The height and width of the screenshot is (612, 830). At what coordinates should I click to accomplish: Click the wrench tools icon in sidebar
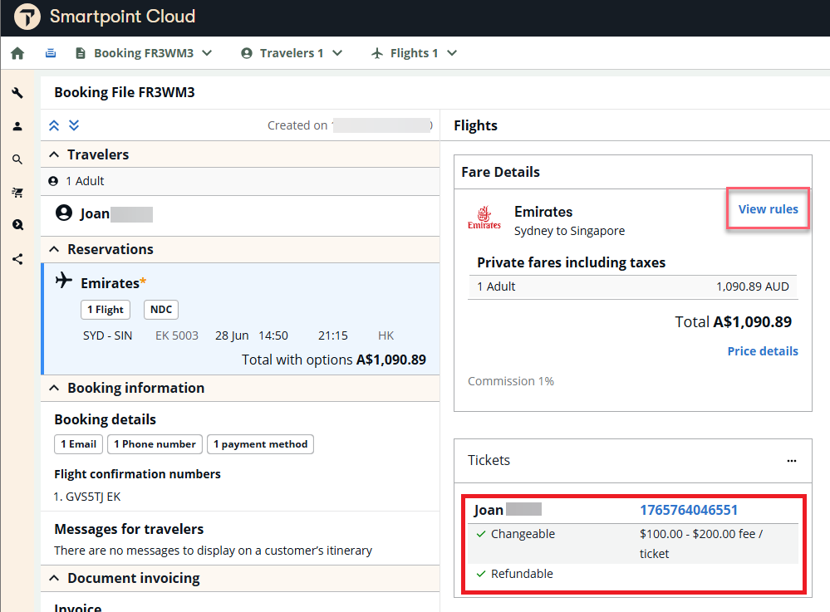[x=17, y=93]
